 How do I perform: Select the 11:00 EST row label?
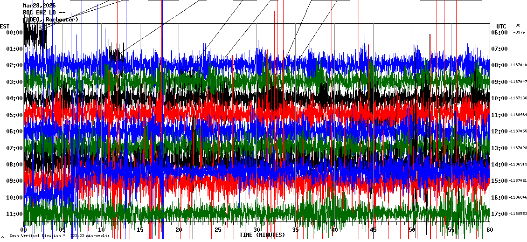click(14, 214)
